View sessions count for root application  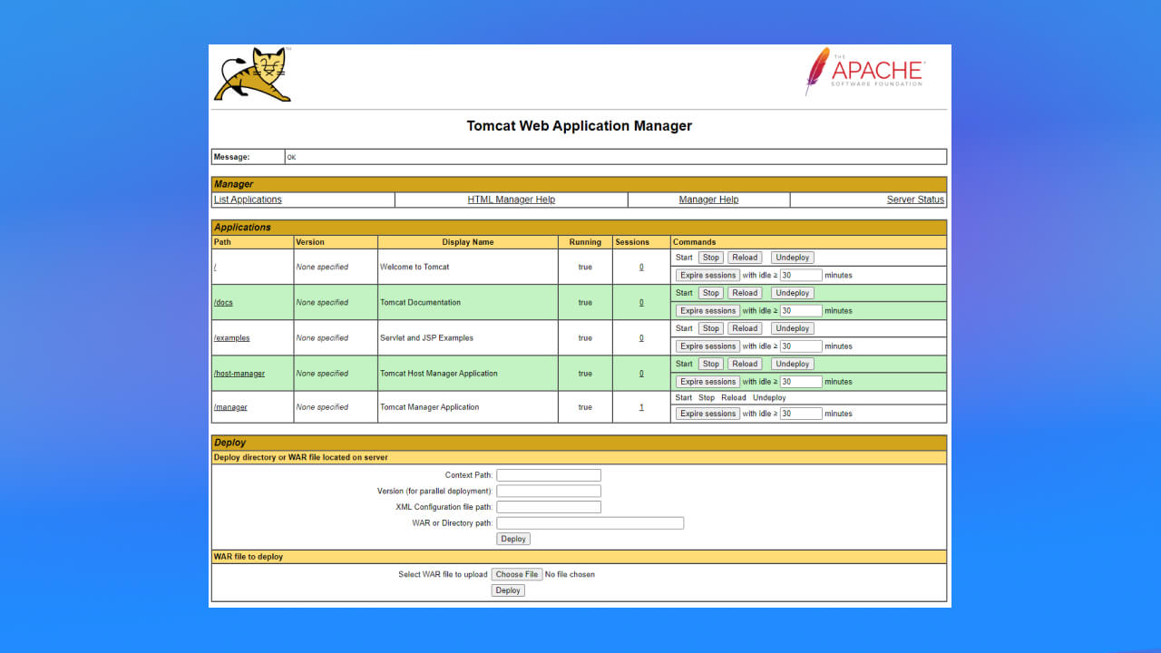pyautogui.click(x=641, y=267)
